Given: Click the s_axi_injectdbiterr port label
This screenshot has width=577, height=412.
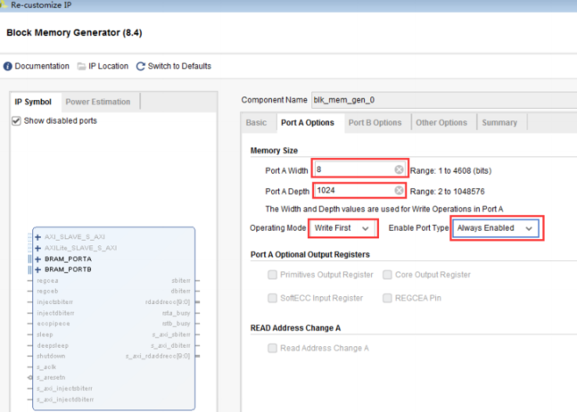Looking at the screenshot, I should [65, 400].
